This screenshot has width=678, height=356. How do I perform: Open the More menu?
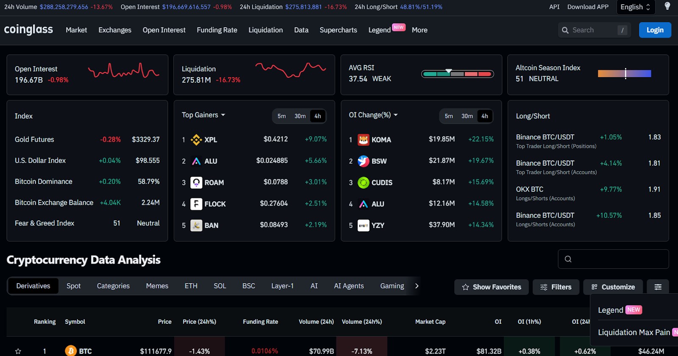pos(420,30)
